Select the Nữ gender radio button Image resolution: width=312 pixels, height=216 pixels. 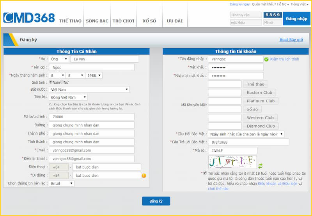pyautogui.click(x=62, y=82)
